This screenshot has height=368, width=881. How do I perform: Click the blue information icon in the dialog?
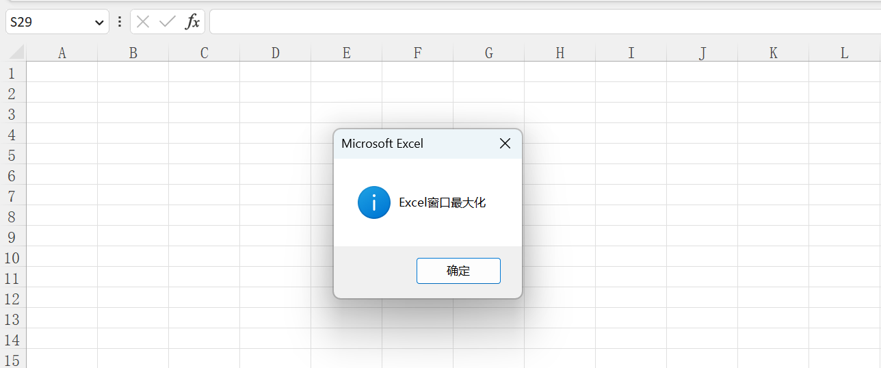point(374,202)
